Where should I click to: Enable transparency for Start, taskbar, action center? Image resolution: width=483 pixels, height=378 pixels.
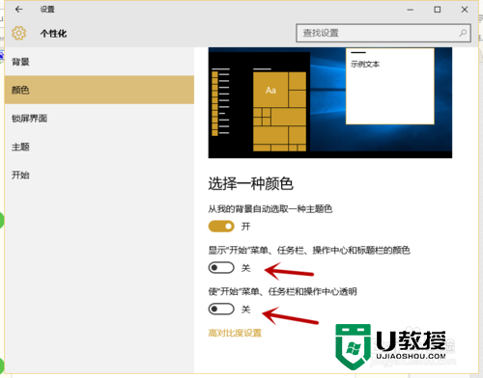point(221,310)
